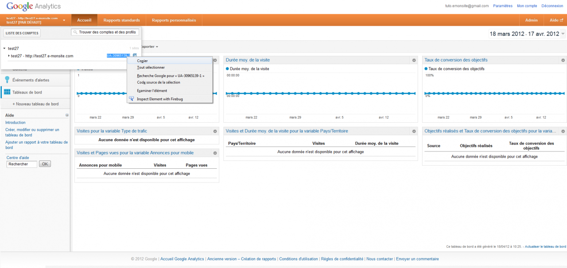Open Ajouter un rapport à votre tableau de bord
The width and height of the screenshot is (567, 268).
click(37, 145)
